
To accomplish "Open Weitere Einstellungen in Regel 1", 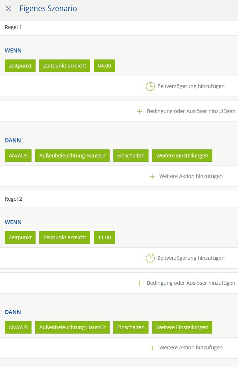I will [182, 156].
